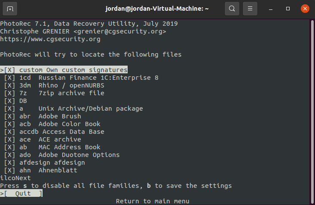
Task: Close the terminal window
Action: click(305, 9)
